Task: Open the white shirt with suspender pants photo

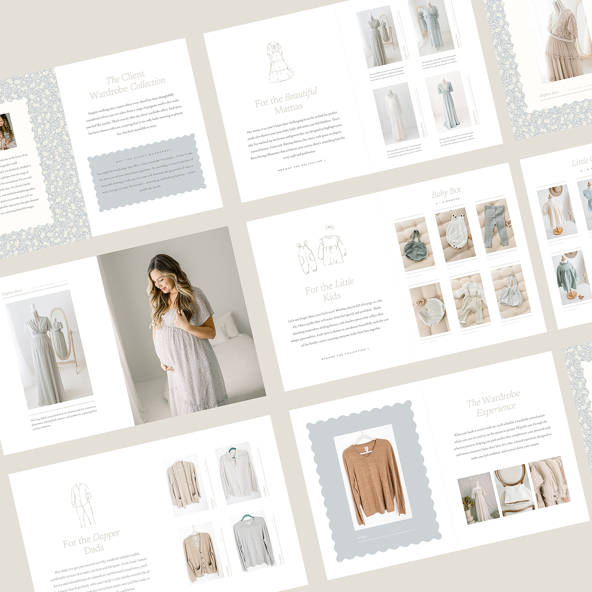Action: (x=470, y=301)
